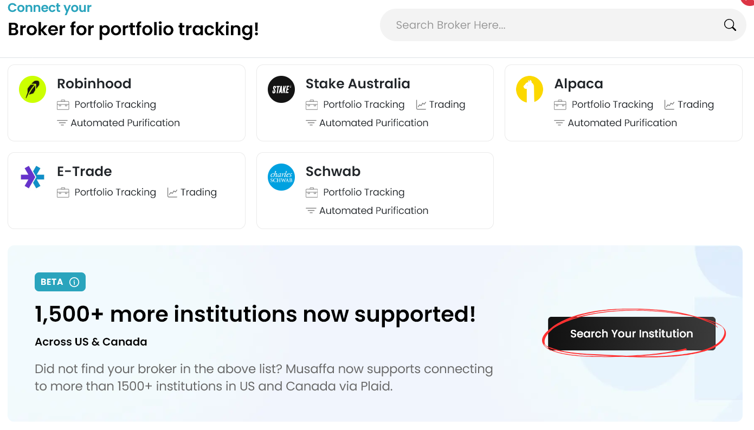Choose the Stake Australia broker title
The width and height of the screenshot is (754, 430).
[x=358, y=83]
